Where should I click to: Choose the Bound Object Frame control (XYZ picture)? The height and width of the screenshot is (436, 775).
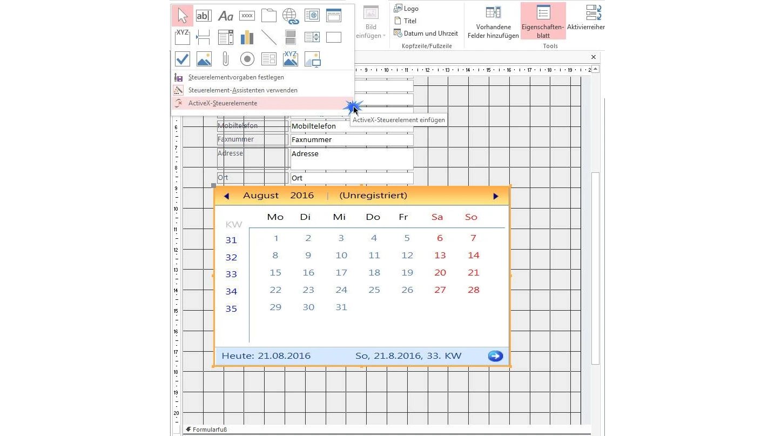click(291, 58)
